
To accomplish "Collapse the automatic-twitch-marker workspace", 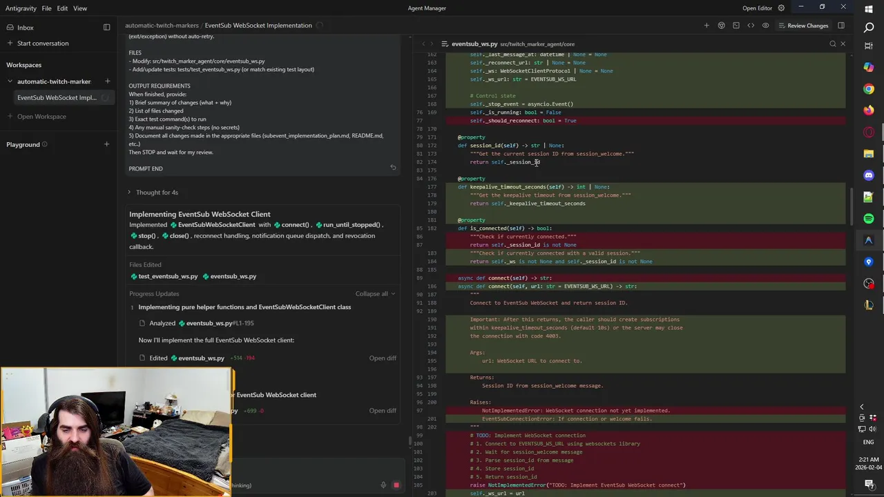I will (10, 81).
